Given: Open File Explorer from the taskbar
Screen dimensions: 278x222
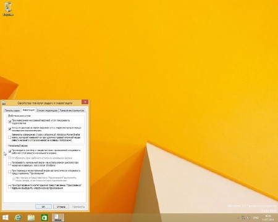Looking at the screenshot, I should pyautogui.click(x=31, y=218).
